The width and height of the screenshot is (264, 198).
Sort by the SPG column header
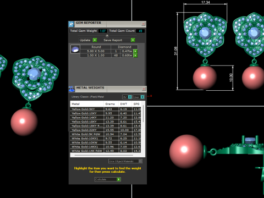click(x=136, y=104)
